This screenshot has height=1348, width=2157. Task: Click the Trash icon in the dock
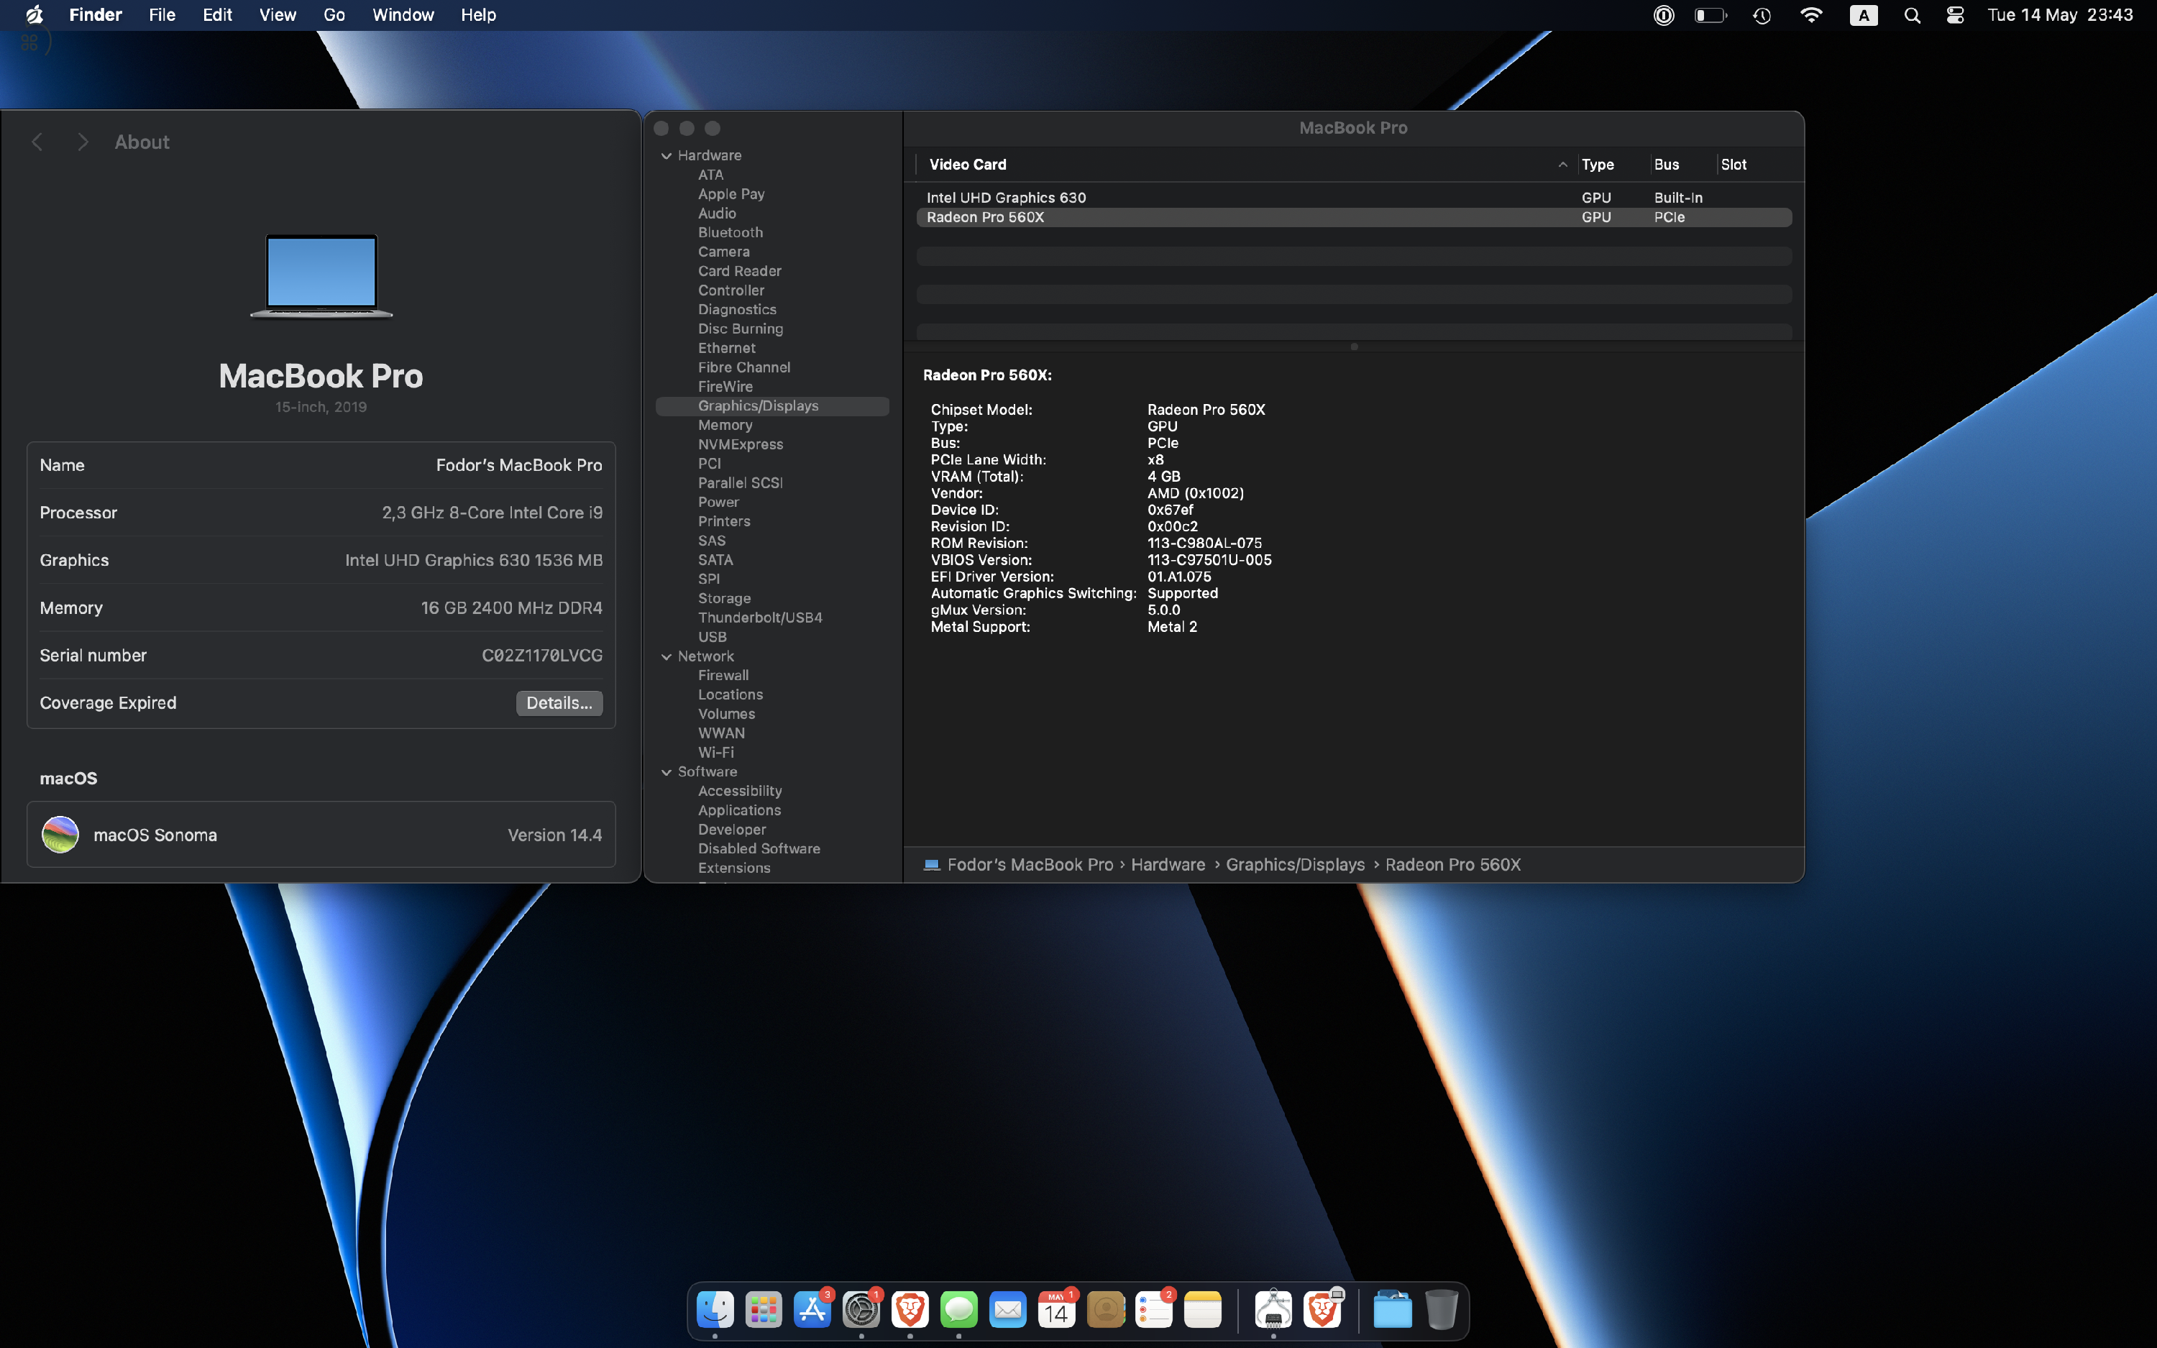1439,1309
